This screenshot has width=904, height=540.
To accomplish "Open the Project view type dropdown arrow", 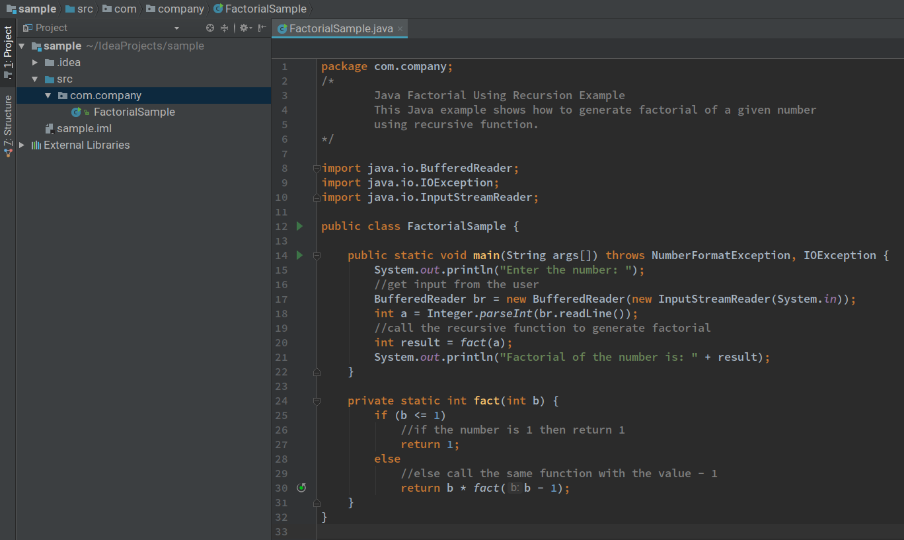I will pos(176,28).
